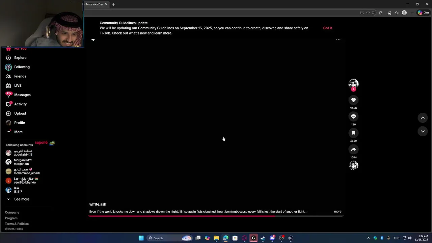Open the Company footer section
The image size is (432, 243).
point(12,213)
